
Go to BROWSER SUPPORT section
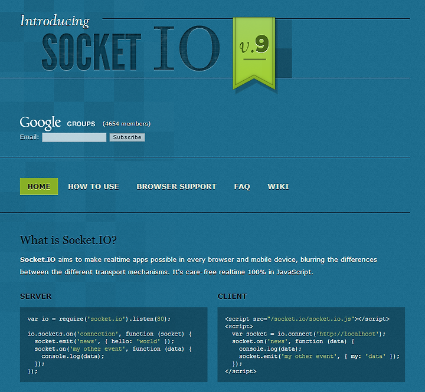[x=176, y=186]
